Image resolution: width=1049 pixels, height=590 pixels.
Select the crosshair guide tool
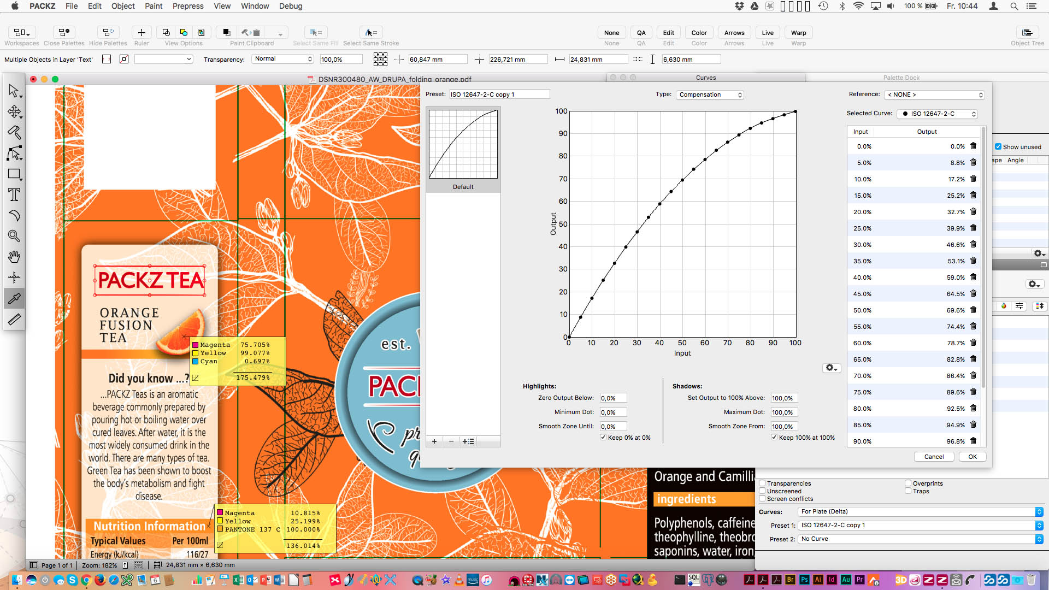coord(14,278)
